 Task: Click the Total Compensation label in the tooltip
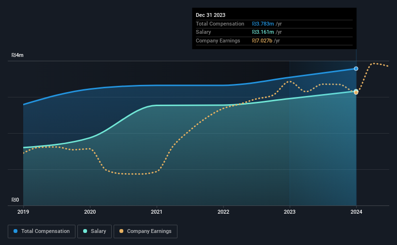tap(220, 24)
